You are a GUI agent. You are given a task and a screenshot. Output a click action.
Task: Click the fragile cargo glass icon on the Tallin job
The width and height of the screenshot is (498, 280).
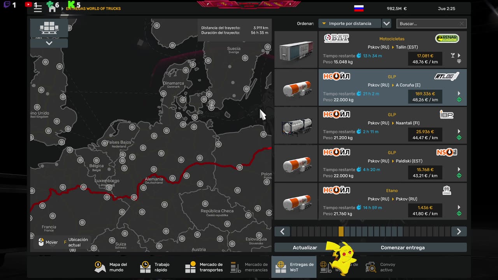453,56
